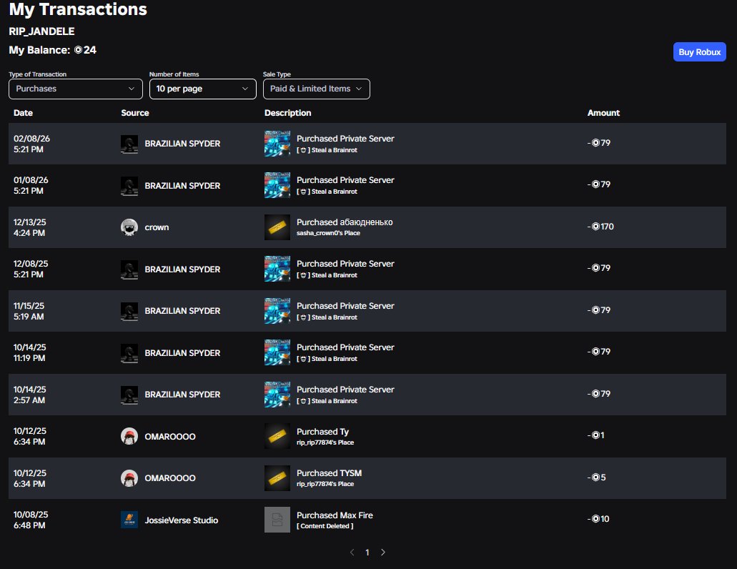Click the My Balance Robux icon
Screen dimensions: 737x569
tap(78, 50)
